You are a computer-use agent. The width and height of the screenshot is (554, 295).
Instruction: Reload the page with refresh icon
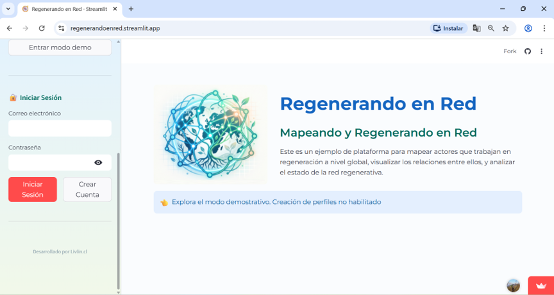(42, 28)
